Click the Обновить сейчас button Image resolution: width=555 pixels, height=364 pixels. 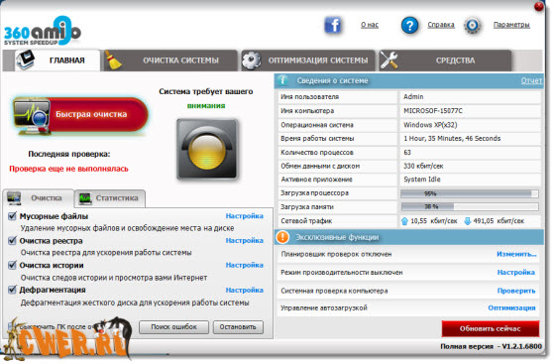491,328
